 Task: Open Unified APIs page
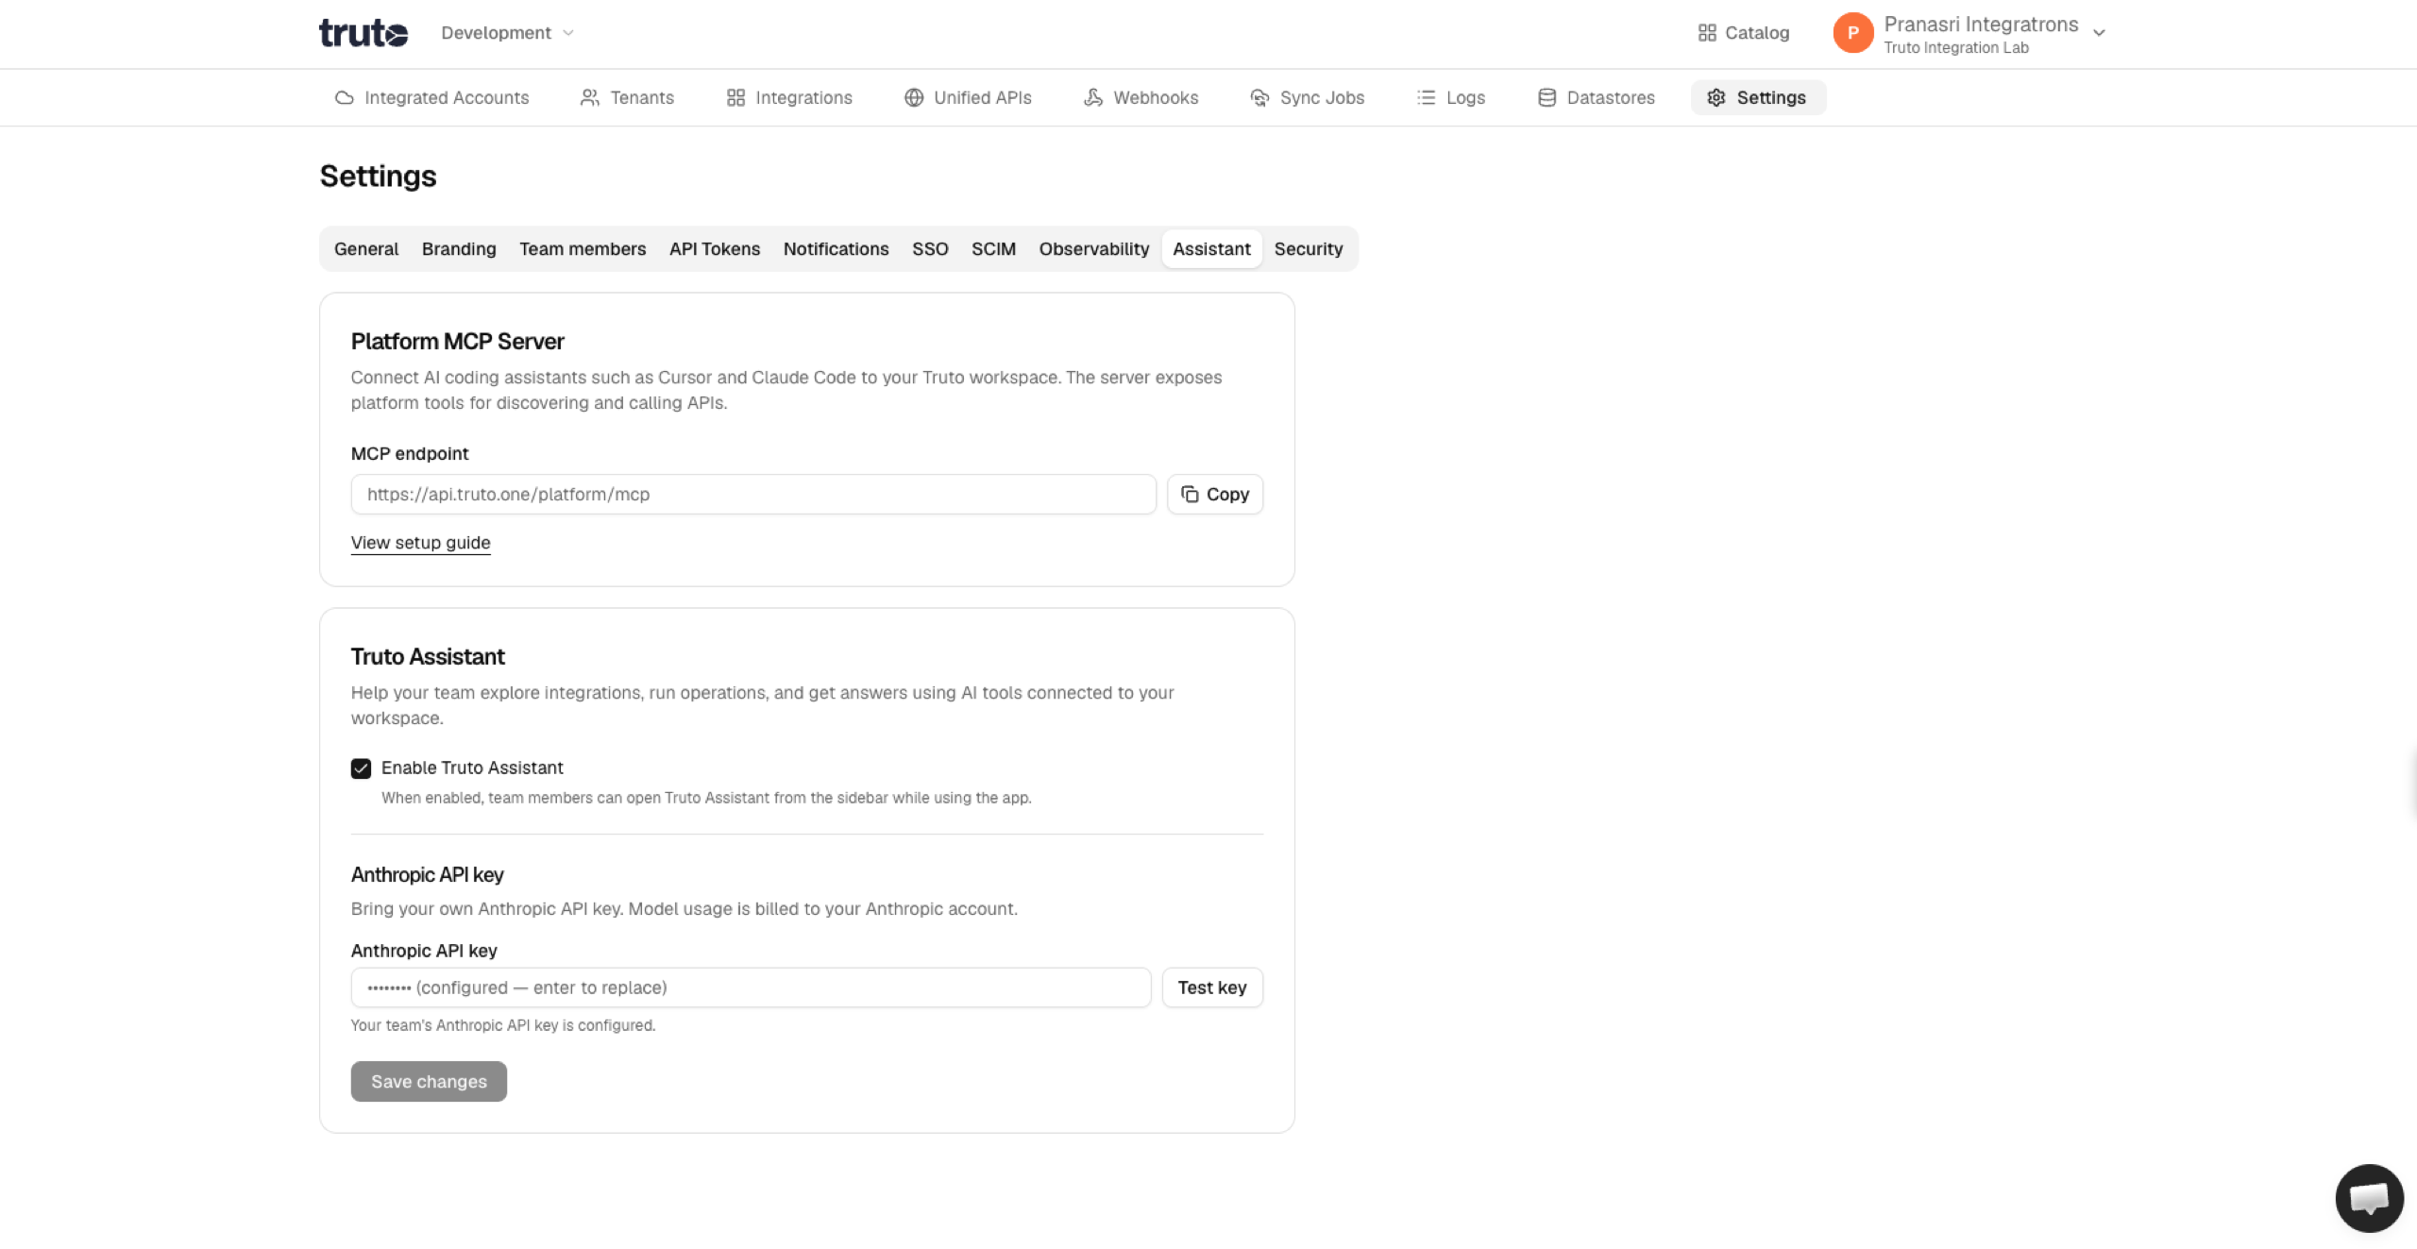pos(968,98)
